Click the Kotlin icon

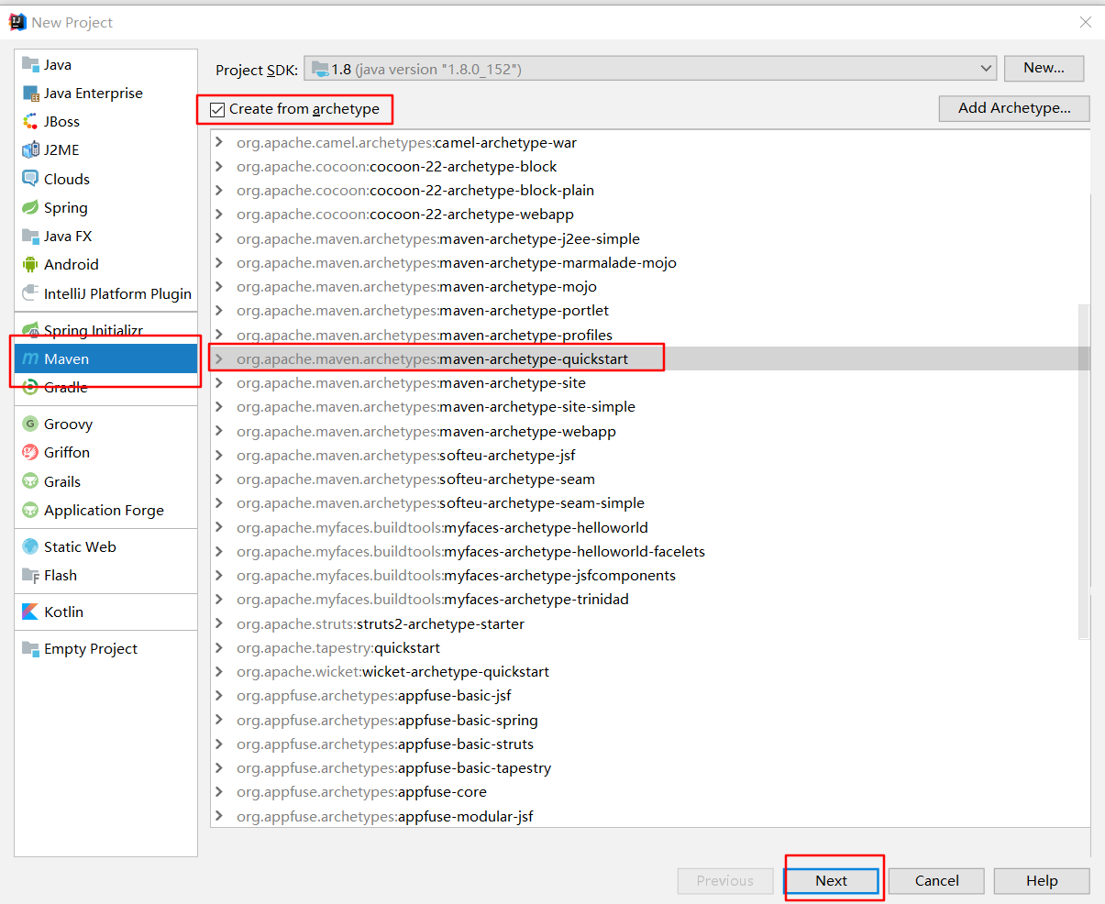coord(30,612)
